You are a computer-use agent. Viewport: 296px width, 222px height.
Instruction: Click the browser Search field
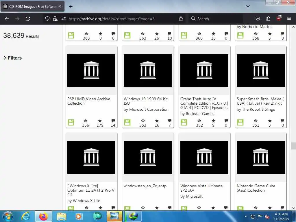[x=216, y=19]
